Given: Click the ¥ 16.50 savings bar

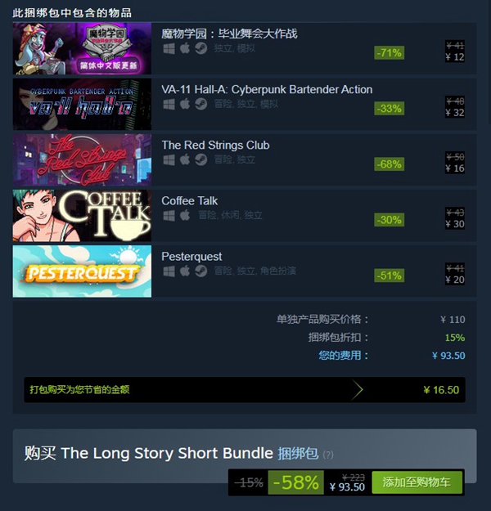Looking at the screenshot, I should click(245, 390).
